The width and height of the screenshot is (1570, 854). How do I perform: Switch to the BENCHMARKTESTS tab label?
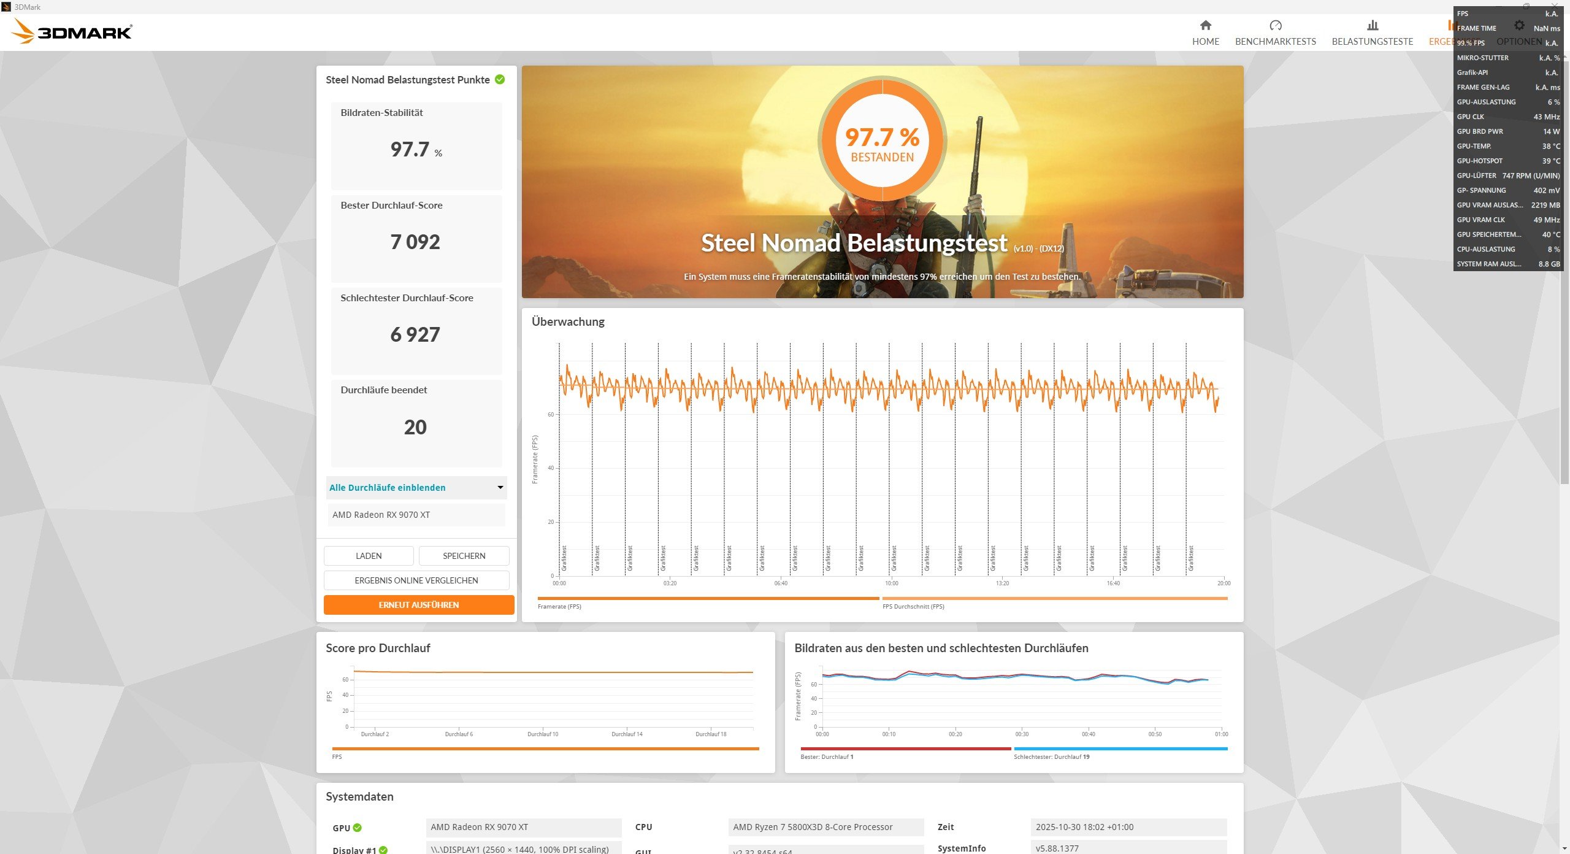point(1275,42)
